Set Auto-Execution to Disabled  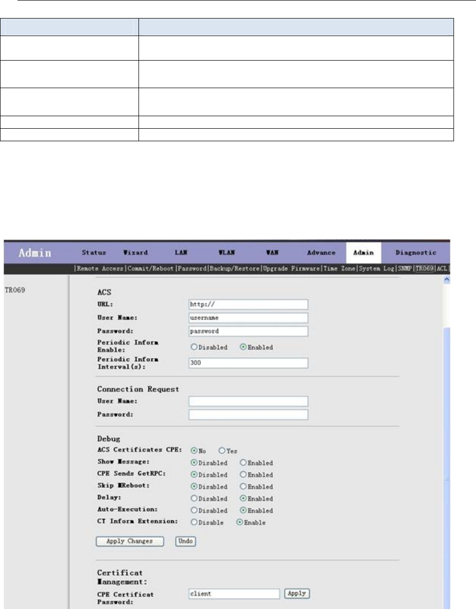point(193,511)
